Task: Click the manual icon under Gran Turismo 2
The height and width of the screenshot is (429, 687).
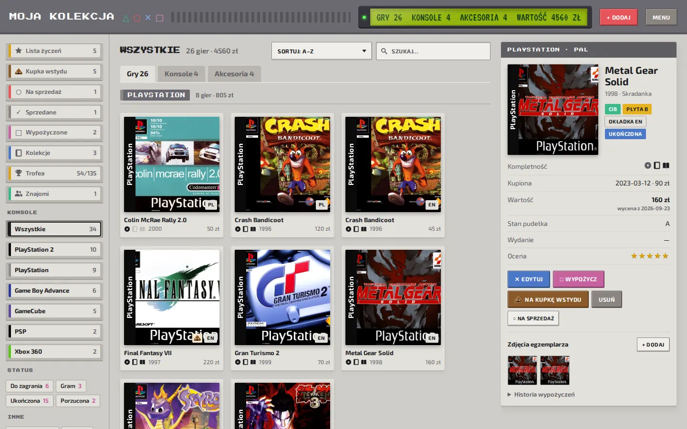Action: [253, 362]
